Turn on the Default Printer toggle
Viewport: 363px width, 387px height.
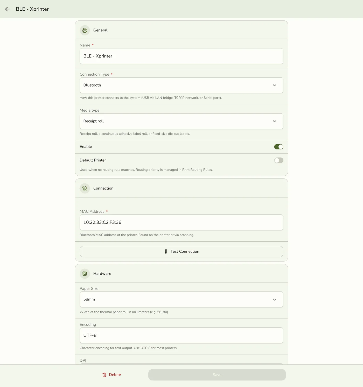click(x=279, y=160)
